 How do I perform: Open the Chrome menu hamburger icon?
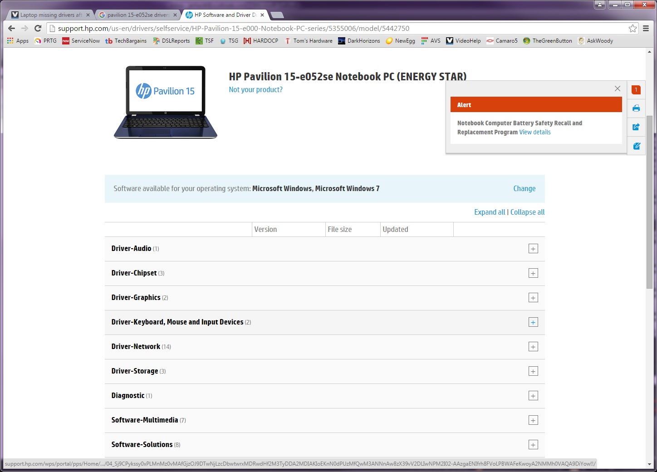tap(646, 28)
